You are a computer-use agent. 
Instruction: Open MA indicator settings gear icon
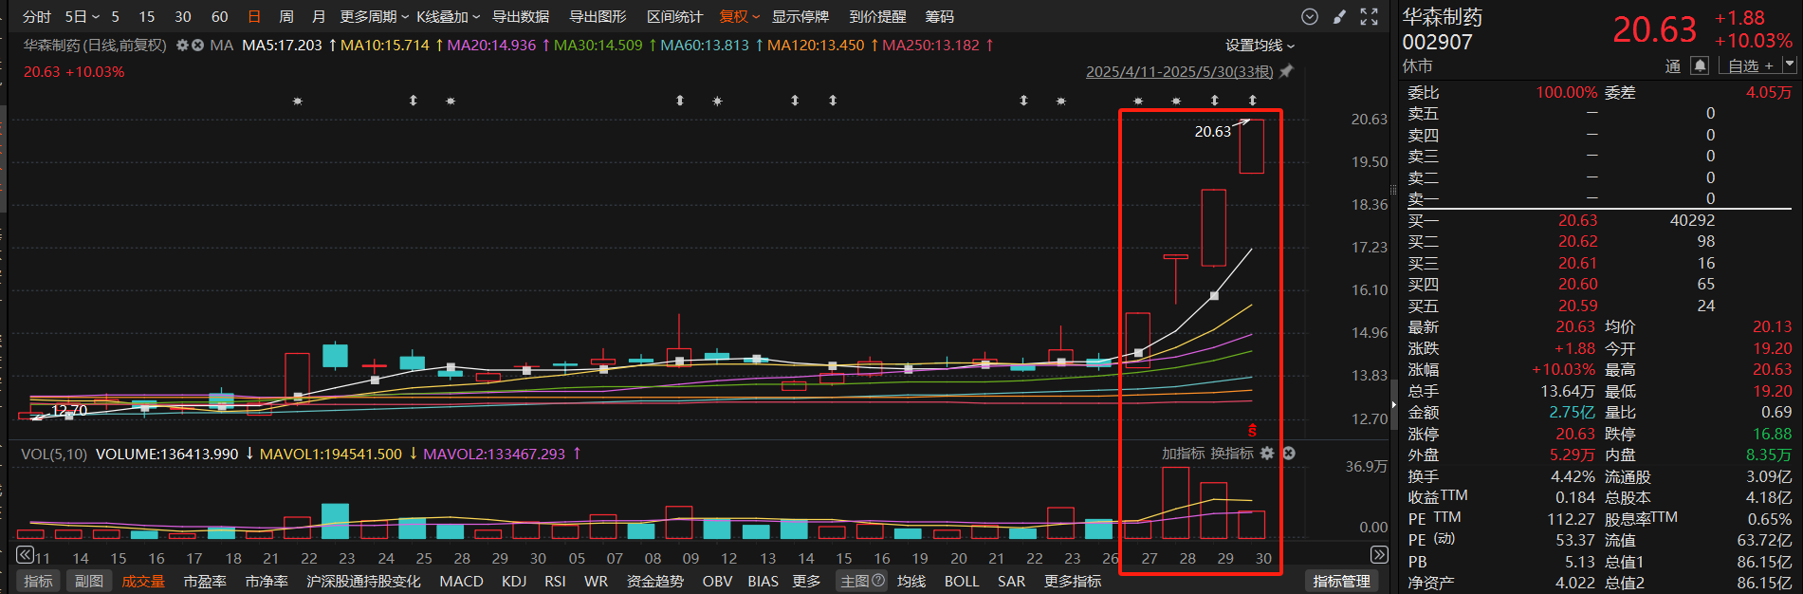click(182, 46)
